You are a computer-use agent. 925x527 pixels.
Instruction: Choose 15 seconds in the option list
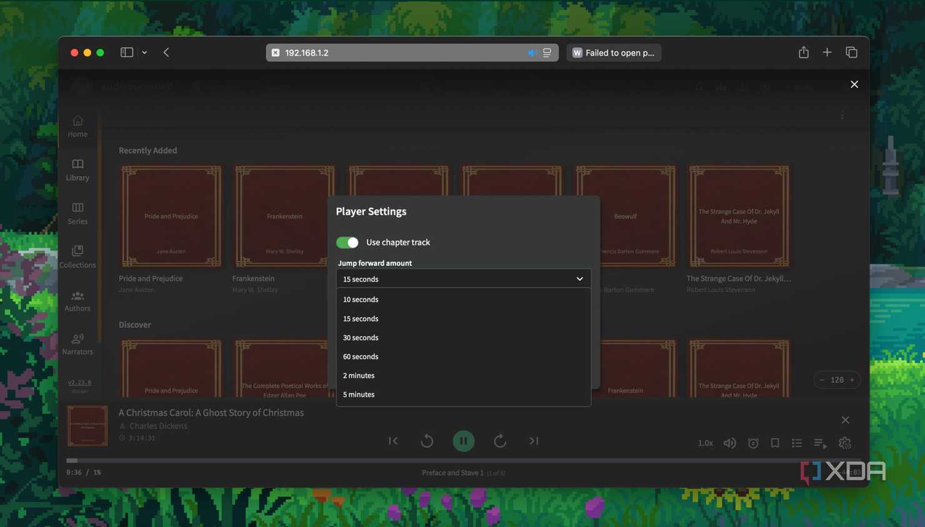click(463, 318)
